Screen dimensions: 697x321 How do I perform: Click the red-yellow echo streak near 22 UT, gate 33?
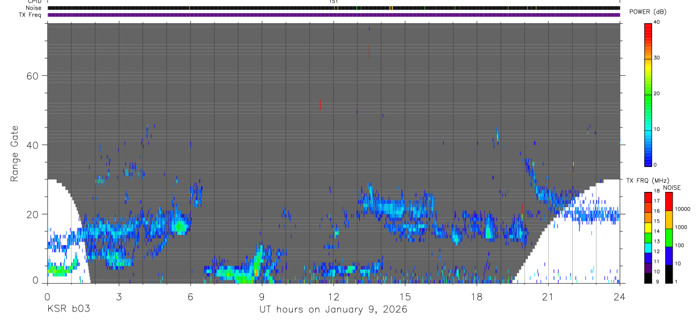coord(574,169)
